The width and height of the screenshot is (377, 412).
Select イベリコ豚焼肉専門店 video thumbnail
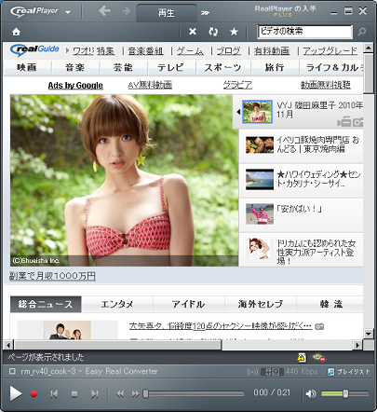[x=260, y=145]
